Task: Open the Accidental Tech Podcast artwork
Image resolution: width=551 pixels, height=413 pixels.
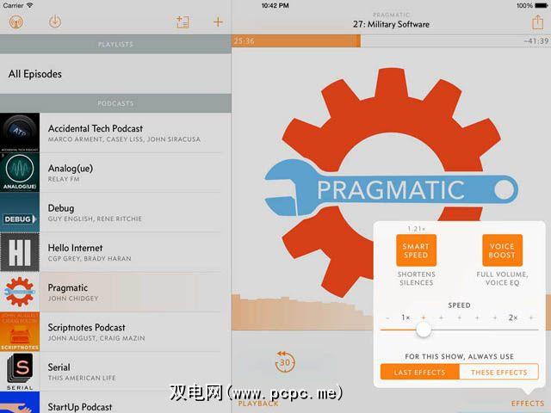Action: (20, 133)
